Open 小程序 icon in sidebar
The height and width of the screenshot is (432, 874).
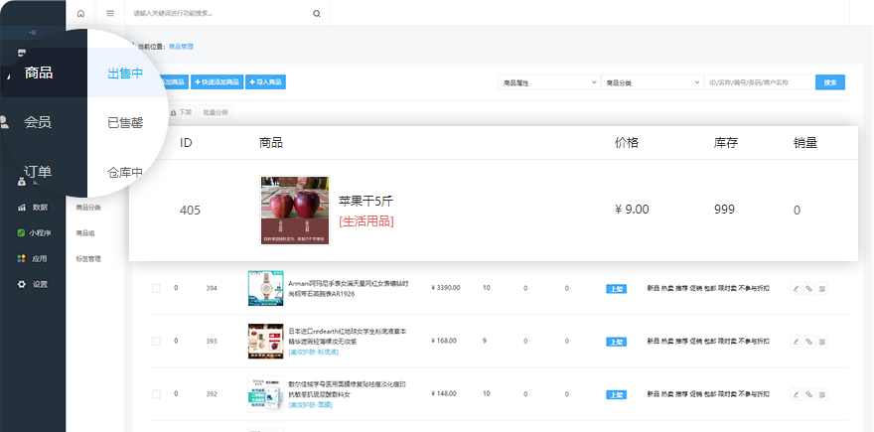coord(22,233)
